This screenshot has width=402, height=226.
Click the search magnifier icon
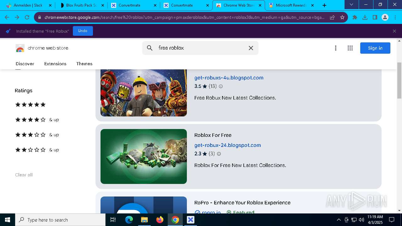click(150, 48)
